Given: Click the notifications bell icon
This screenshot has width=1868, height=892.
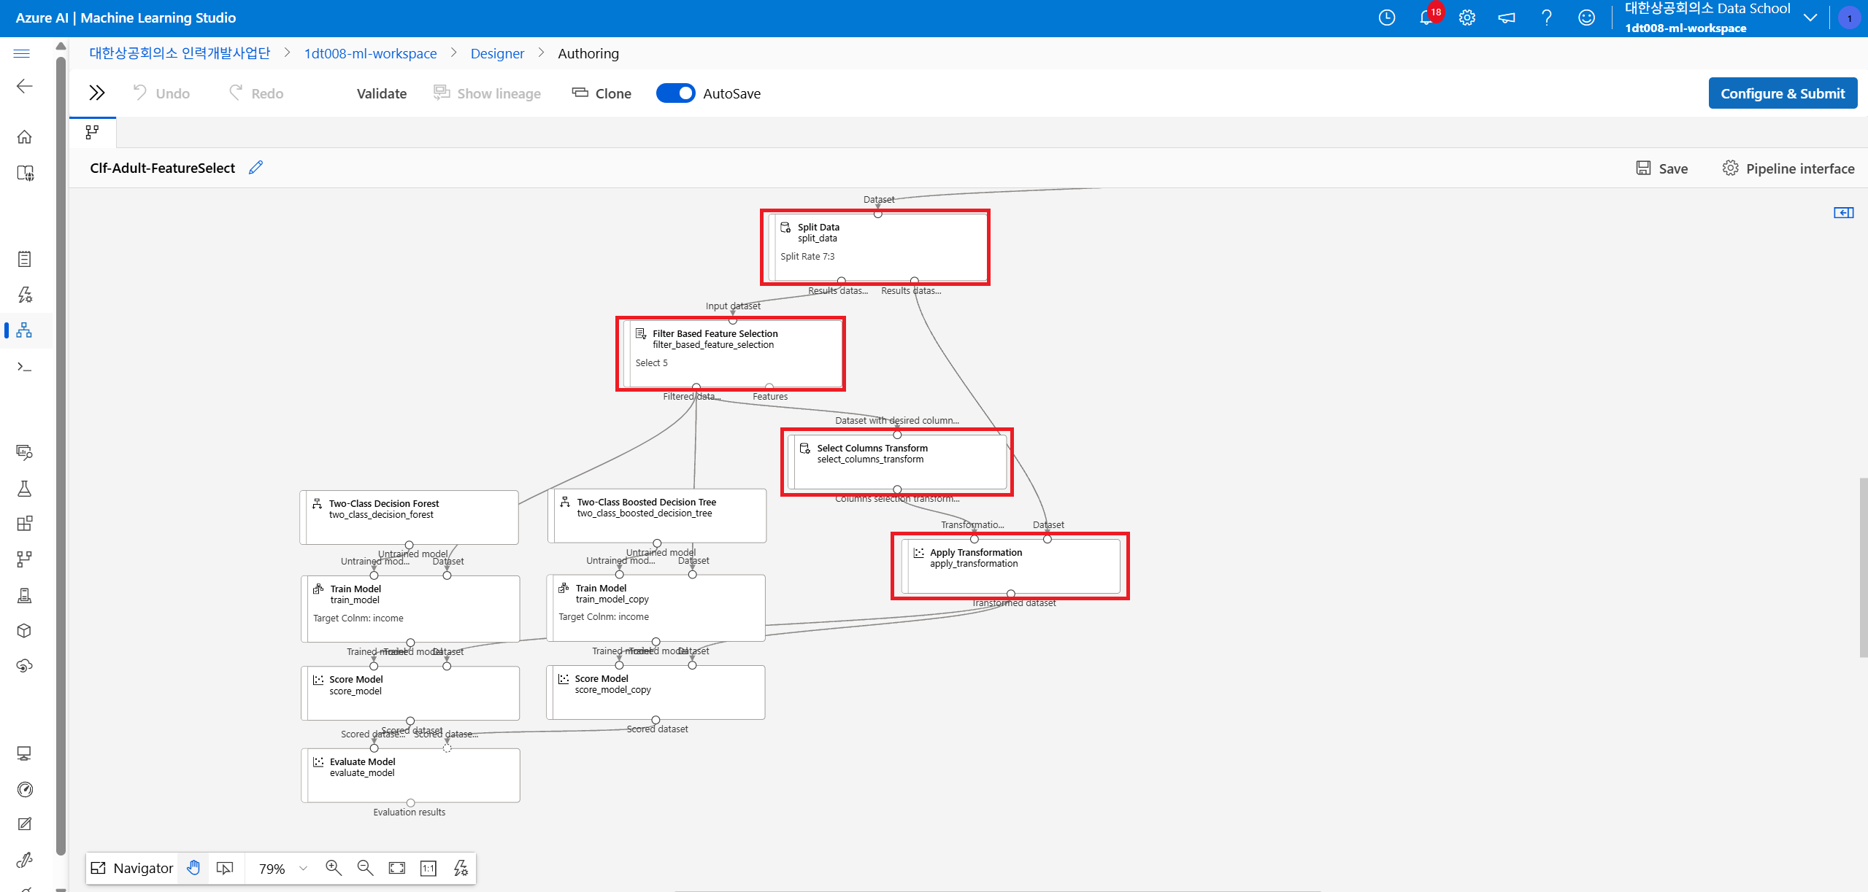Looking at the screenshot, I should tap(1426, 18).
